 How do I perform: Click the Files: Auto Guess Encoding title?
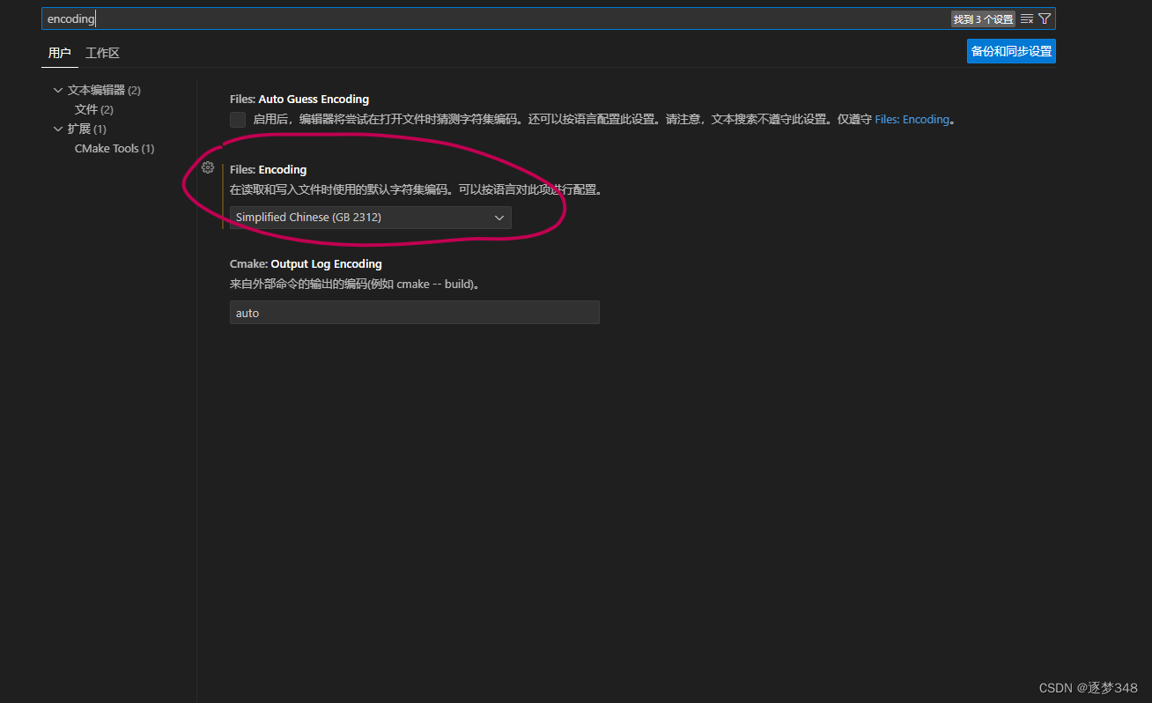pos(299,100)
